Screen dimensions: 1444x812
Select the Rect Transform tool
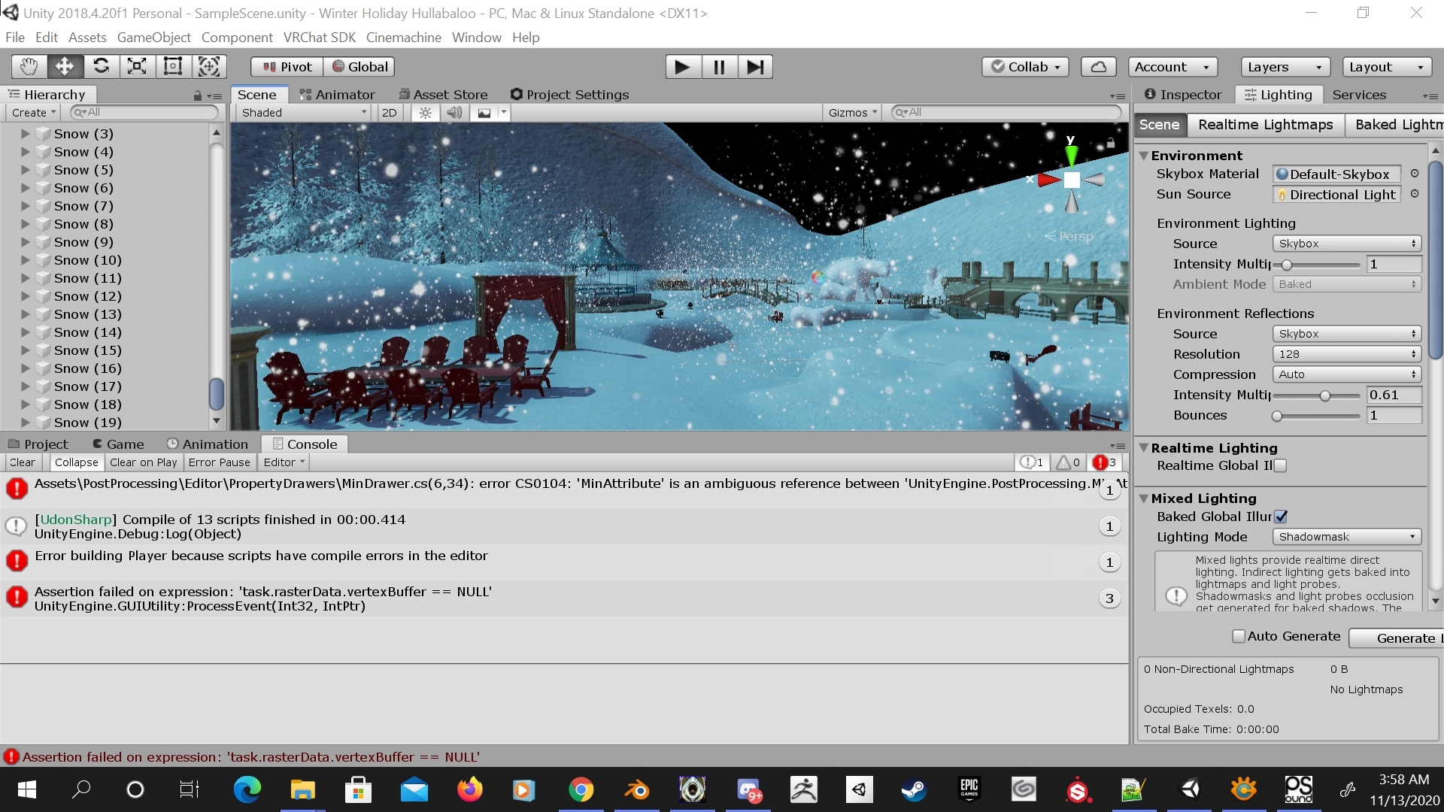click(173, 67)
